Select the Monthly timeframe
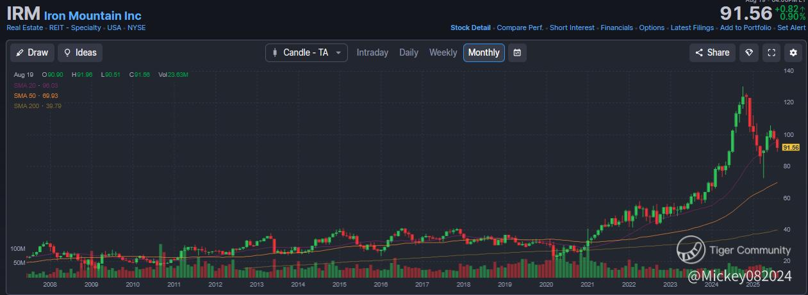Image resolution: width=808 pixels, height=295 pixels. (x=484, y=52)
